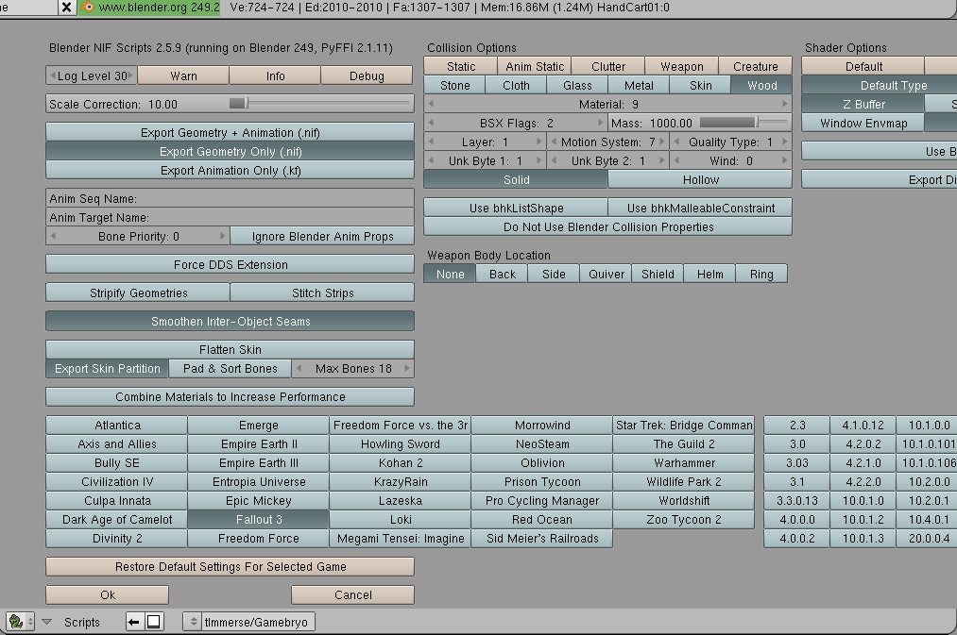Screen dimensions: 957x635
Task: Toggle Do Not Use Blender Collision Properties
Action: pyautogui.click(x=607, y=226)
